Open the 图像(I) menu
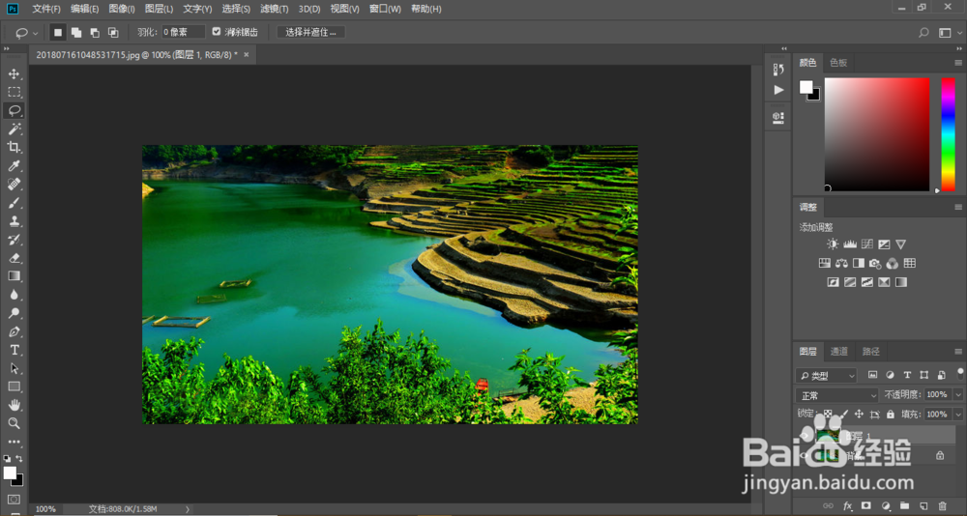This screenshot has height=516, width=967. (122, 10)
